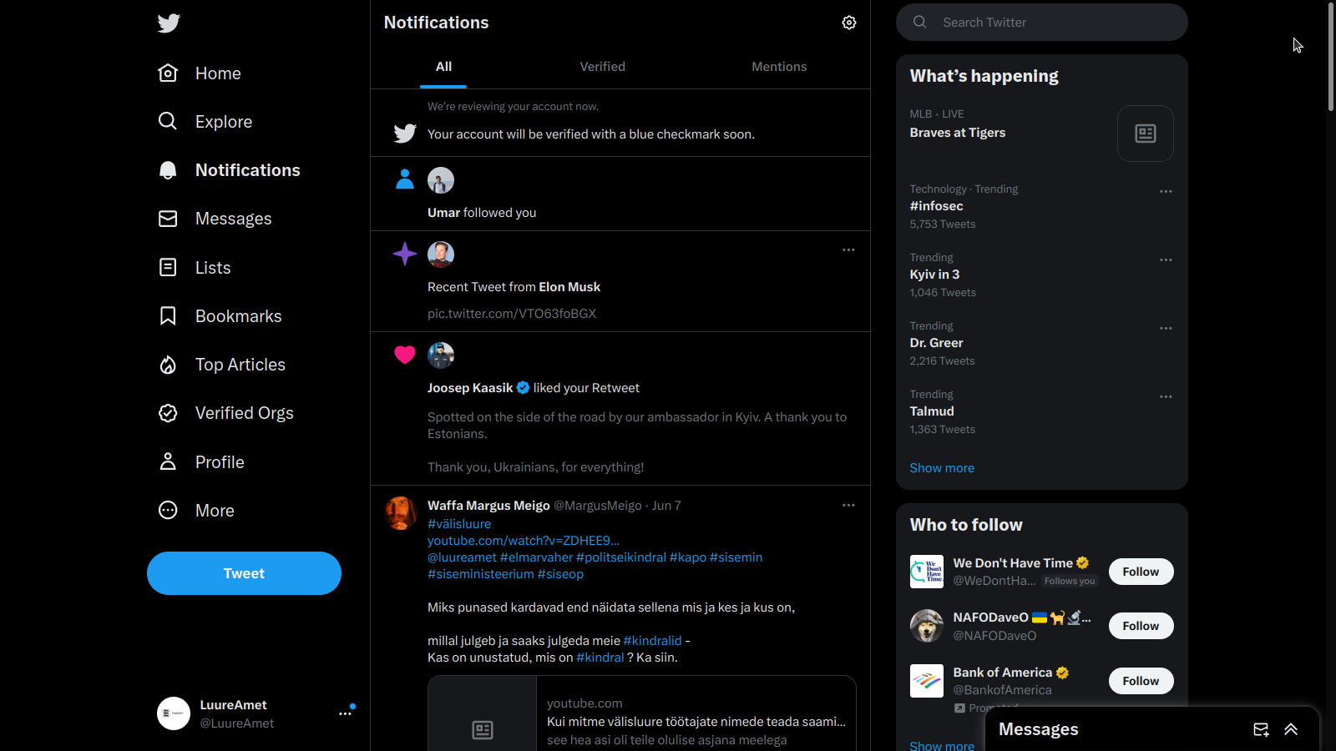Open the Talmud trending topic
This screenshot has width=1336, height=751.
pos(932,411)
